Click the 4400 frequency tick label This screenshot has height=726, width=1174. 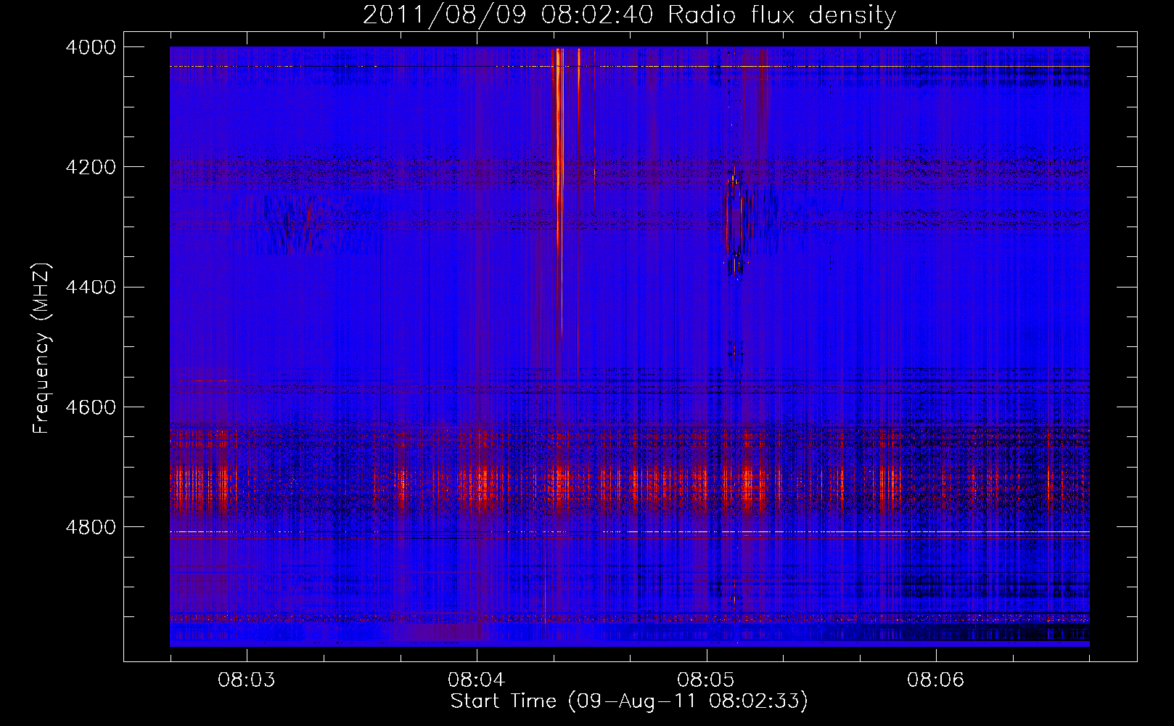(91, 287)
